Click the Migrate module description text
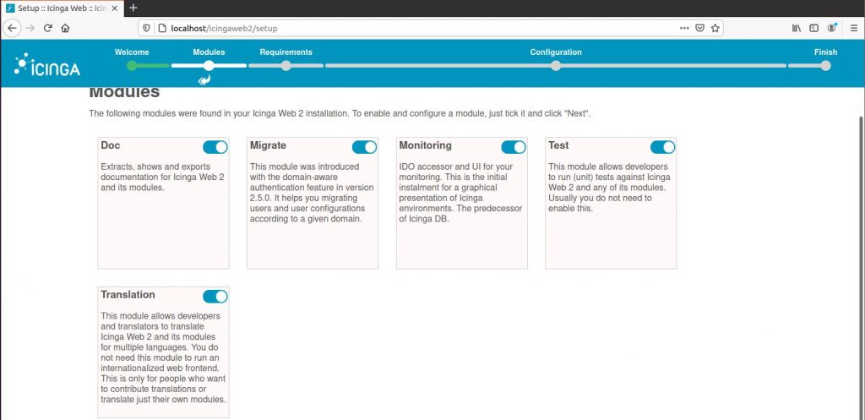The height and width of the screenshot is (420, 865). coord(312,193)
